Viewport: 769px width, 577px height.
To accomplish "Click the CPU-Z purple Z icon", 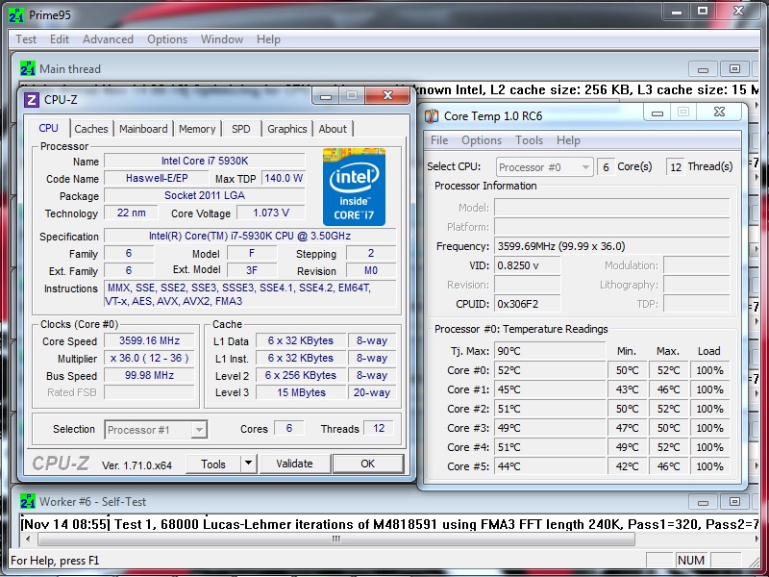I will [32, 100].
